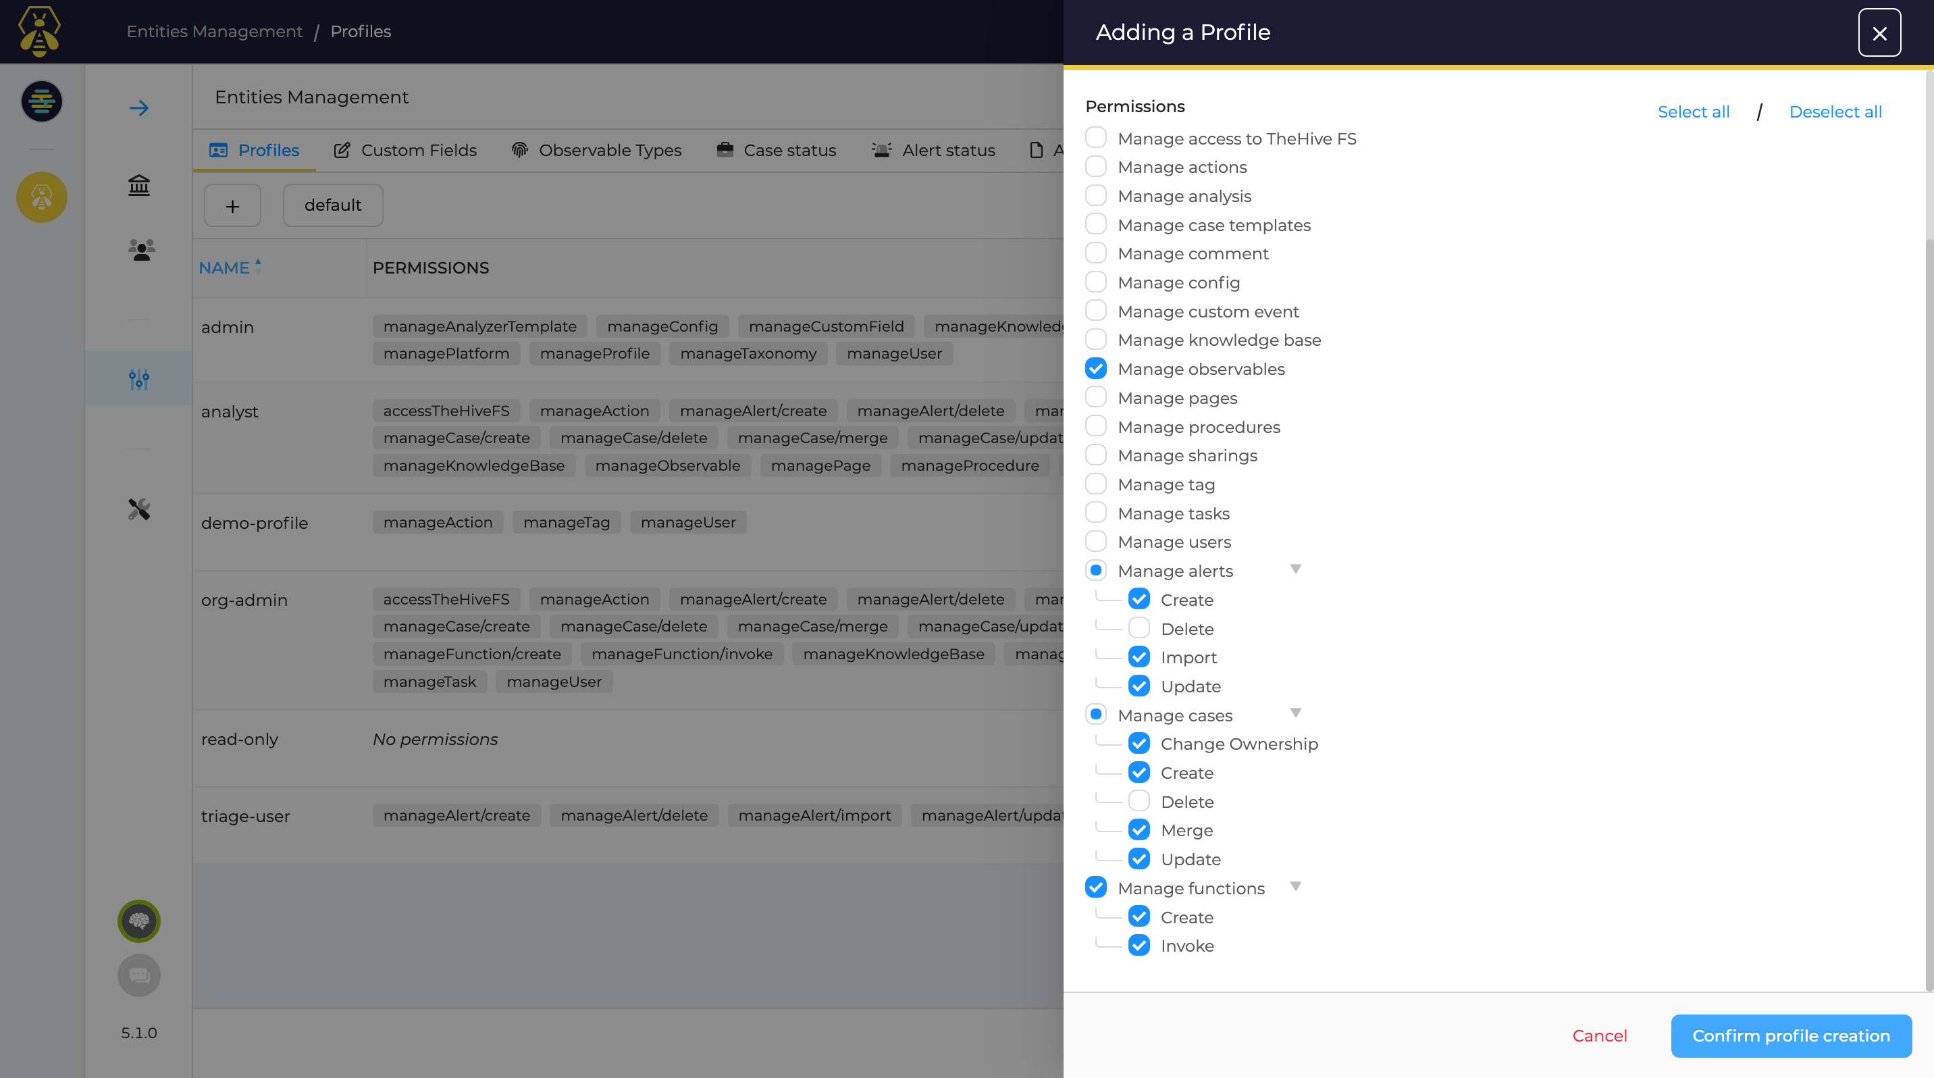Viewport: 1934px width, 1078px height.
Task: Collapse the Manage cases sub-permissions triangle
Action: (1295, 714)
